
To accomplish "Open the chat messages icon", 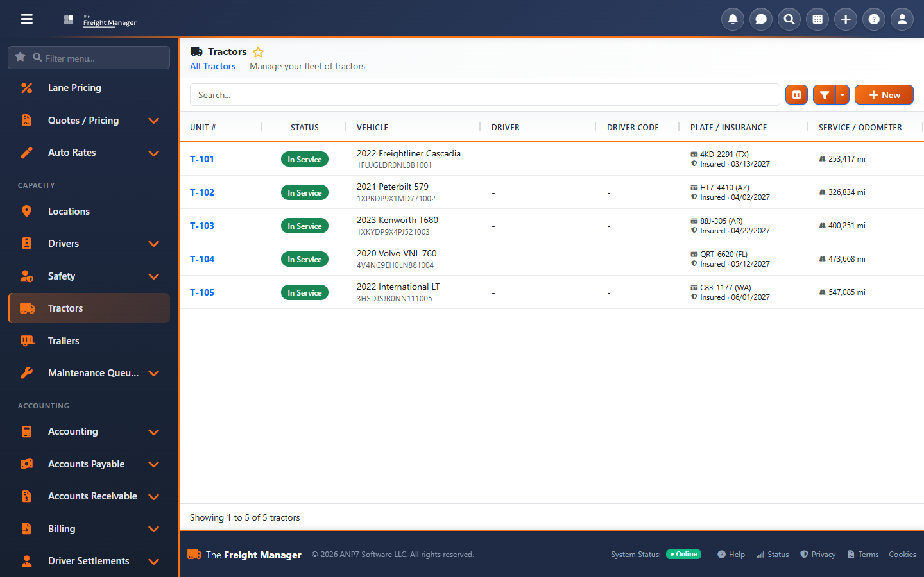I will point(761,19).
